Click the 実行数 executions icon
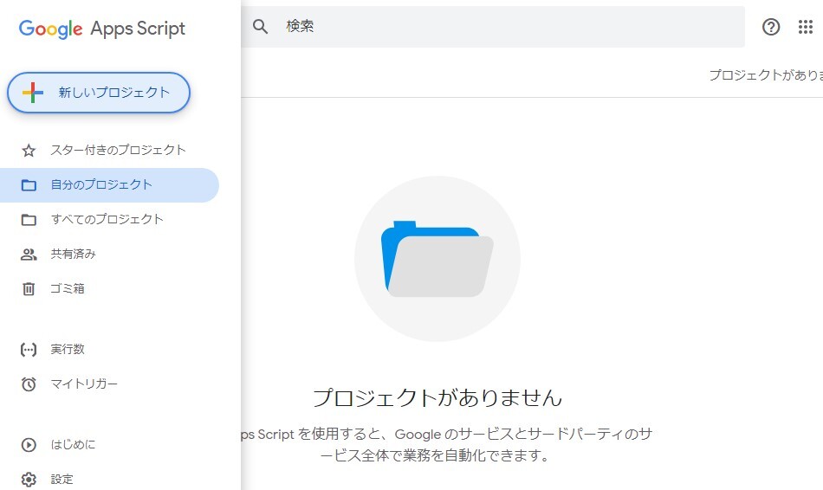823x490 pixels. (29, 350)
